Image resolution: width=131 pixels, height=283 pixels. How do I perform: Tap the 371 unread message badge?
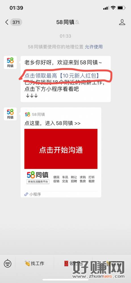16,22
